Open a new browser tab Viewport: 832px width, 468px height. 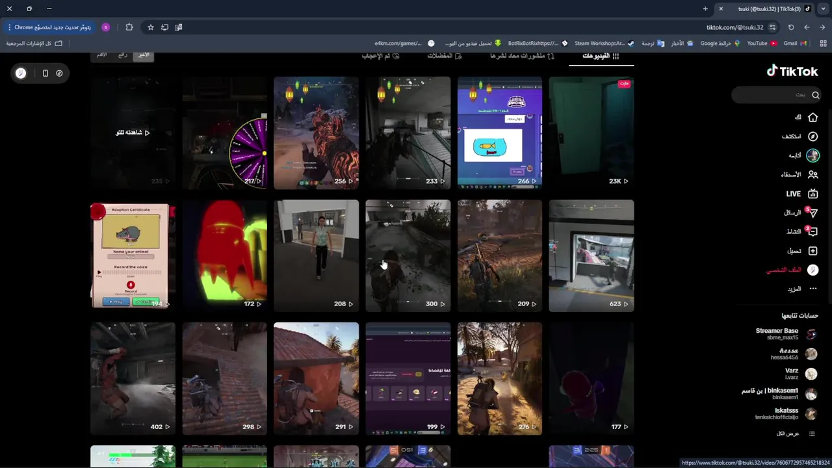705,8
